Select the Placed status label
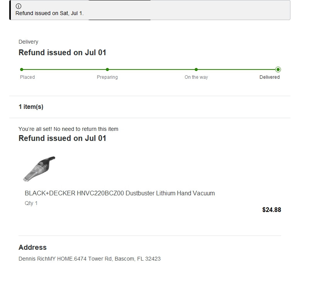Image resolution: width=309 pixels, height=288 pixels. [x=27, y=77]
